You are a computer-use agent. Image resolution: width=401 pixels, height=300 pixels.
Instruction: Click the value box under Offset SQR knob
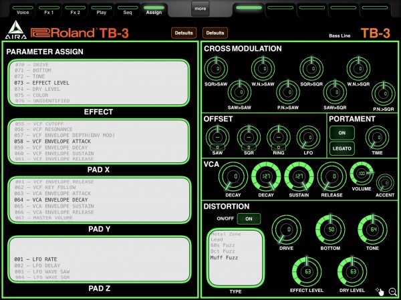249,147
